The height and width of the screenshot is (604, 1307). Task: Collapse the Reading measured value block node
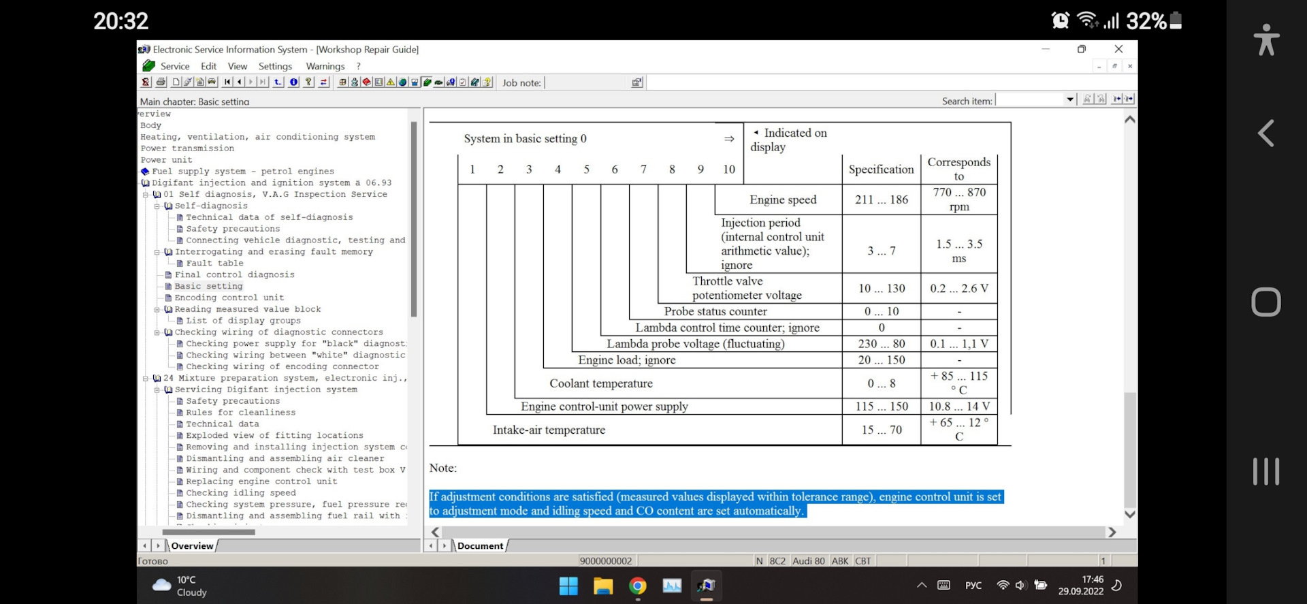click(157, 310)
